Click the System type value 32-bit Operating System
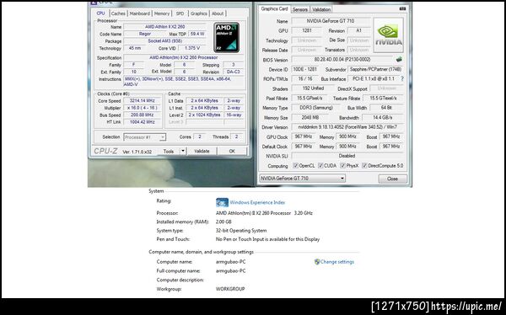This screenshot has width=506, height=315. point(241,231)
